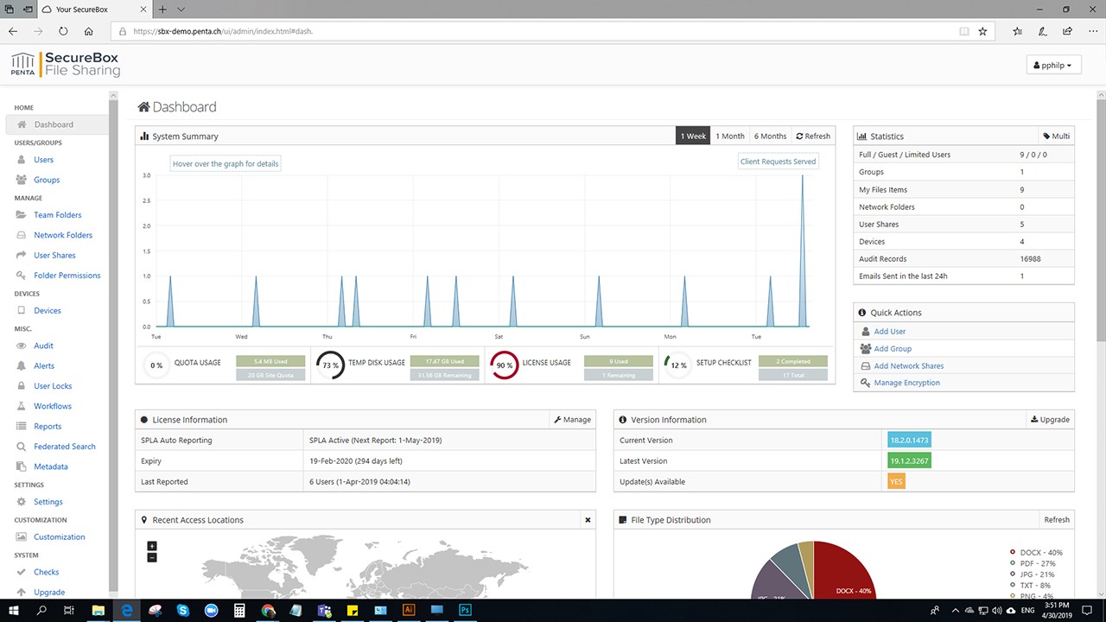Click Manage in License Information
The height and width of the screenshot is (622, 1106).
click(573, 420)
